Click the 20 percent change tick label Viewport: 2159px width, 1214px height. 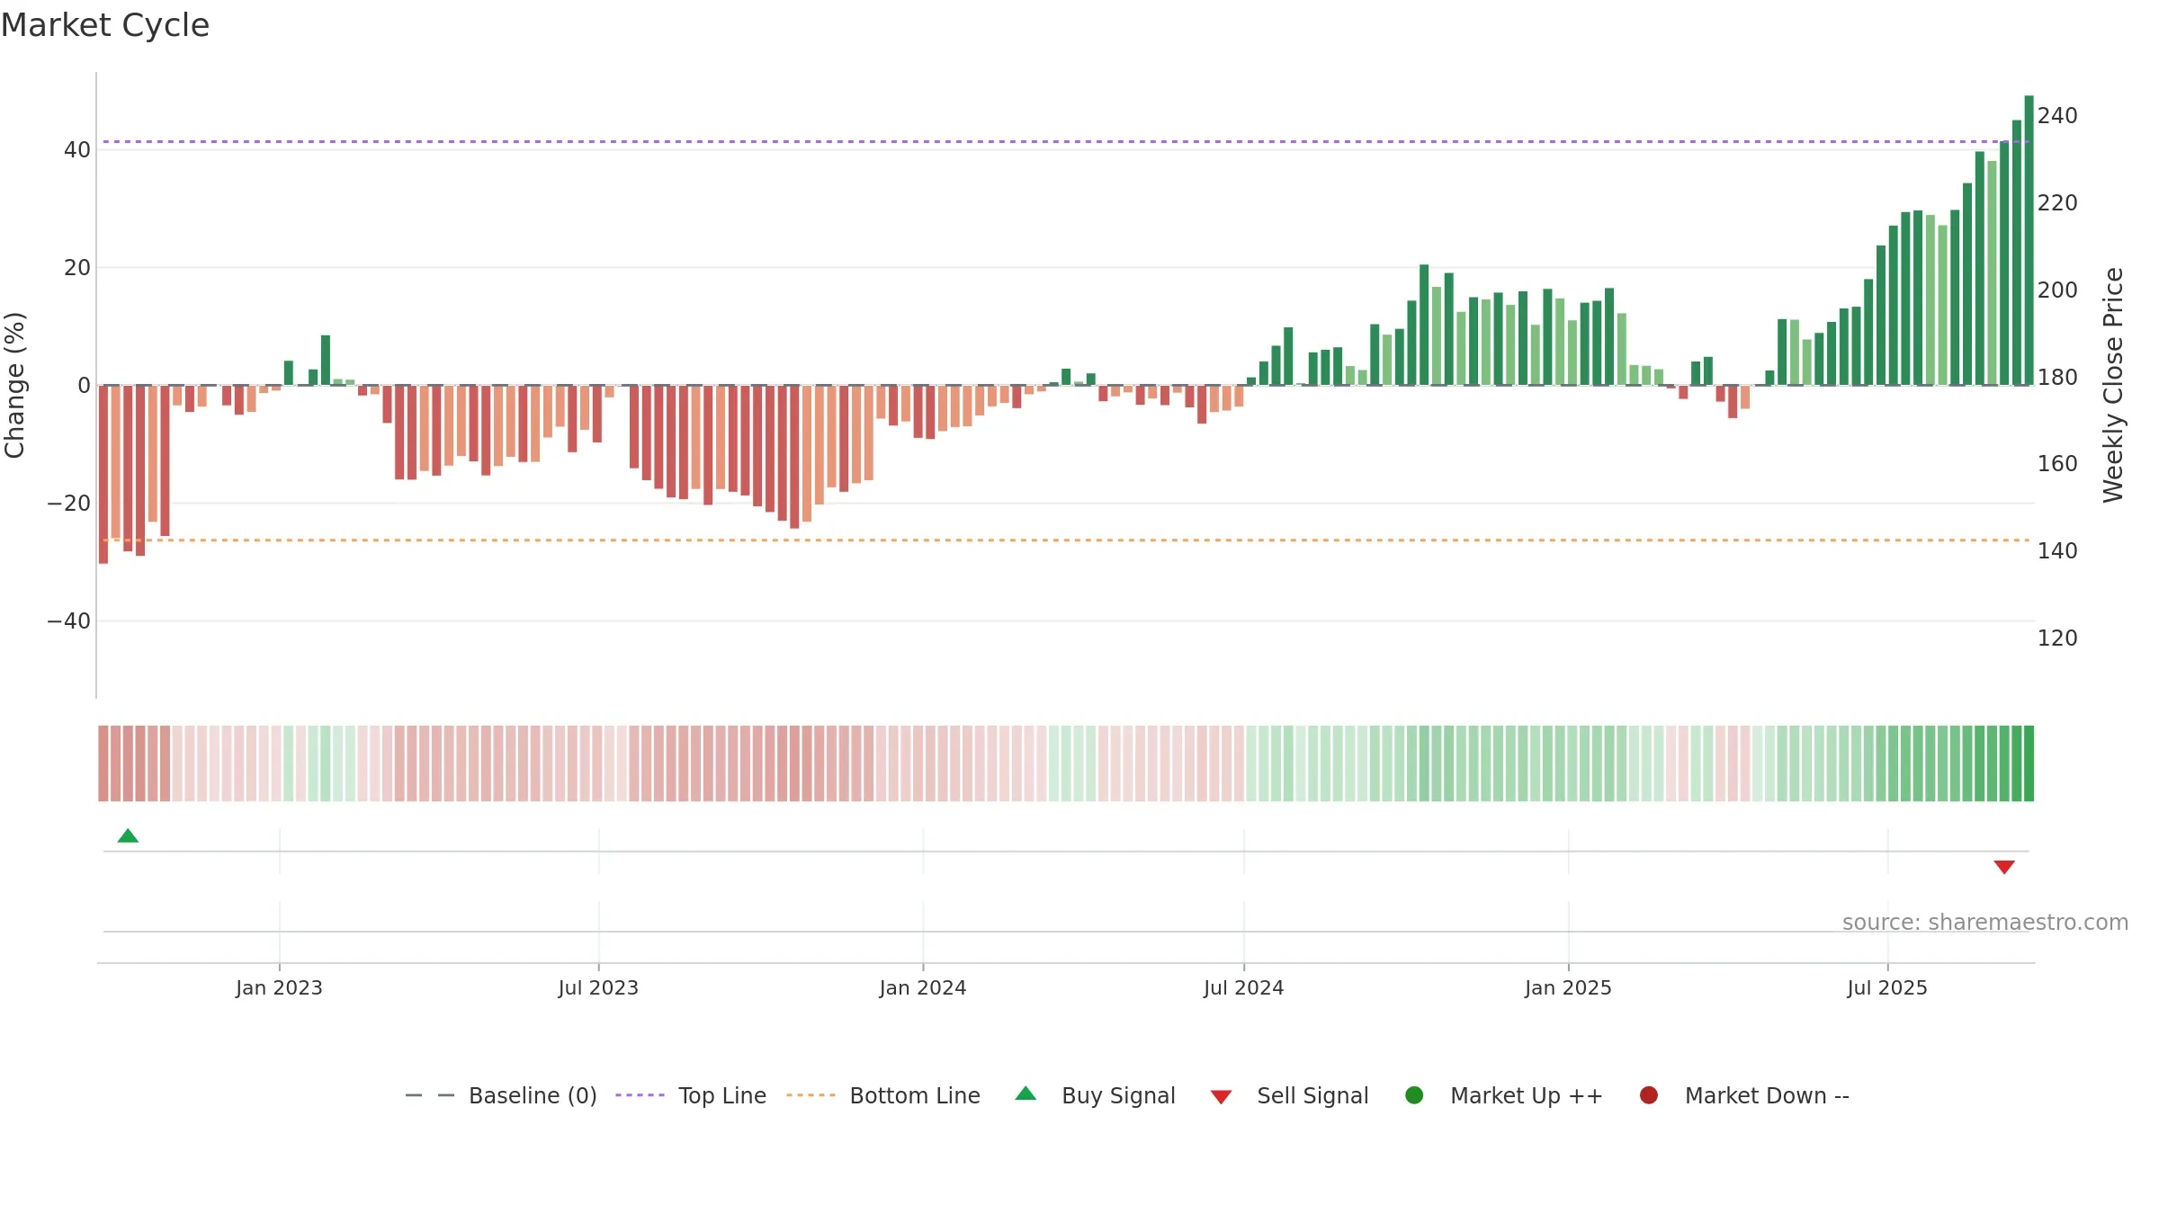[x=77, y=268]
